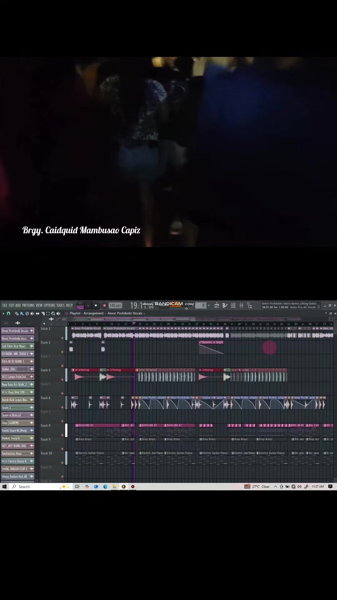Viewport: 337px width, 600px height.
Task: Open the PATTERNS menu
Action: tap(28, 305)
